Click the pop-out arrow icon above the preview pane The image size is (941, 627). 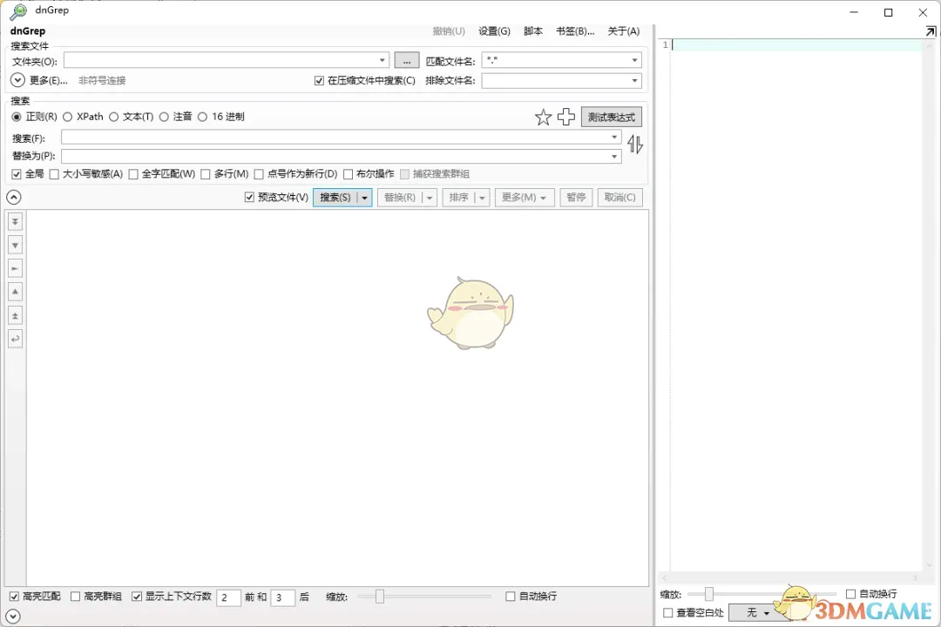pos(931,30)
